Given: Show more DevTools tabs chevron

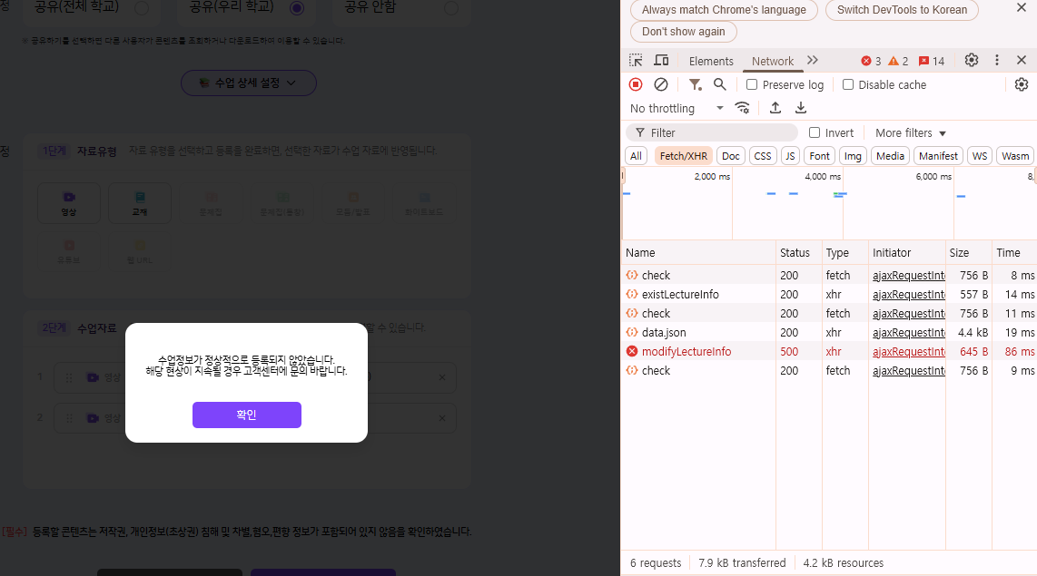Looking at the screenshot, I should coord(813,61).
